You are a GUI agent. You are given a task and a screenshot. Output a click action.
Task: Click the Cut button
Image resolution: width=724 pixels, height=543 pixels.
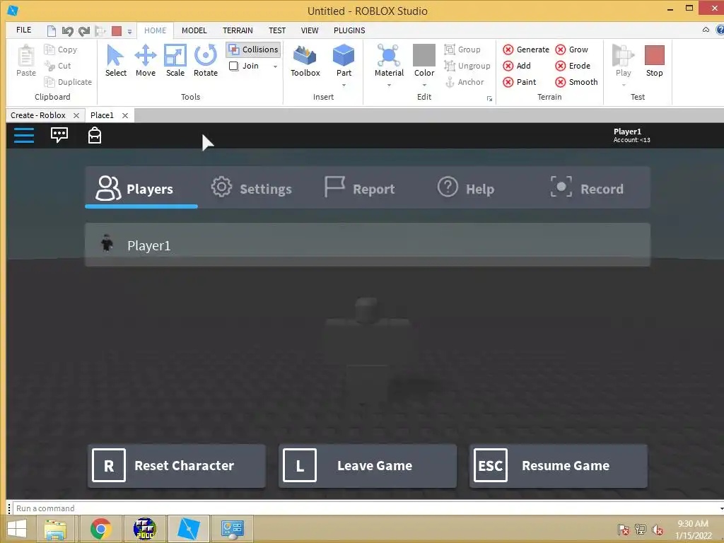57,66
